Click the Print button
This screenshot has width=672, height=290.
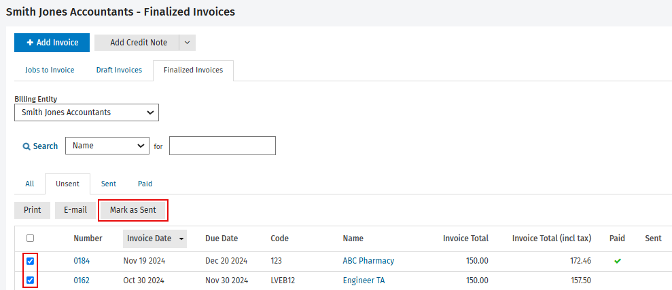(x=32, y=210)
